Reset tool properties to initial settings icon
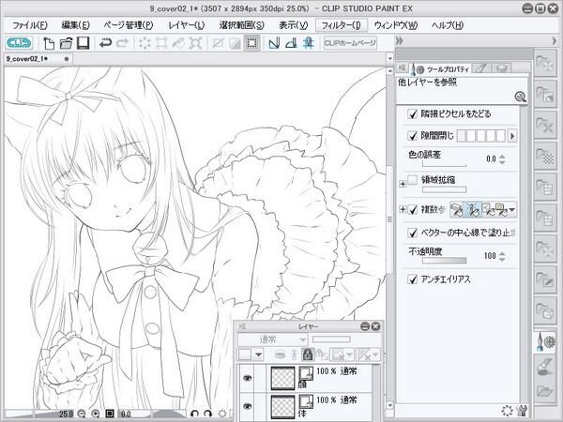Image resolution: width=563 pixels, height=422 pixels. click(507, 410)
